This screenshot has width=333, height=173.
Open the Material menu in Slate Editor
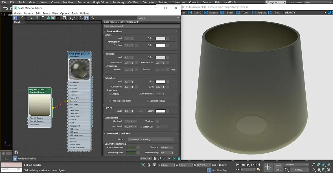click(x=29, y=14)
